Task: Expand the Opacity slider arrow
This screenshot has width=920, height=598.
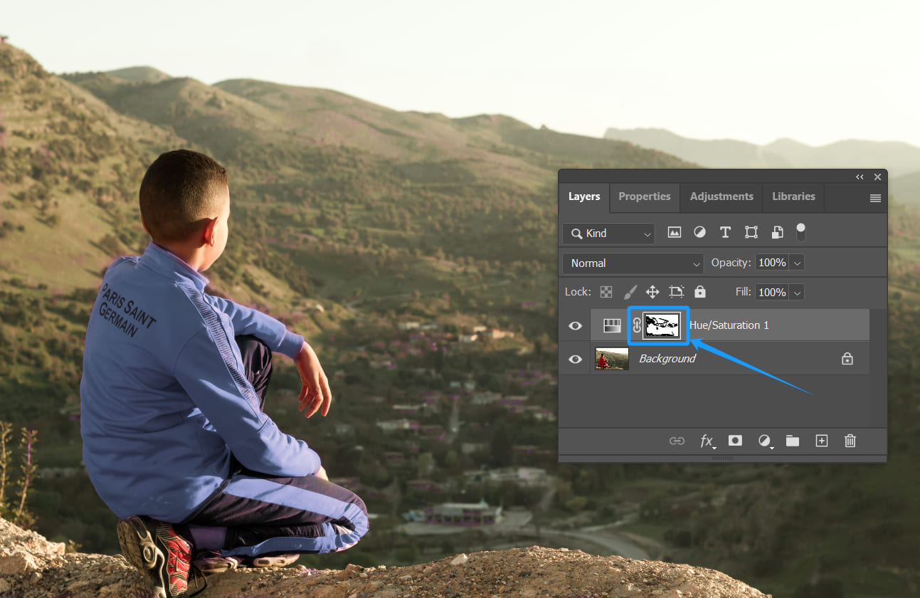Action: (798, 263)
